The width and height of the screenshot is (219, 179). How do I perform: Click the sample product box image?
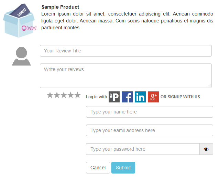click(20, 20)
